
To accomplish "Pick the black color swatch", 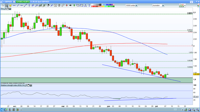I will pyautogui.click(x=100, y=5).
